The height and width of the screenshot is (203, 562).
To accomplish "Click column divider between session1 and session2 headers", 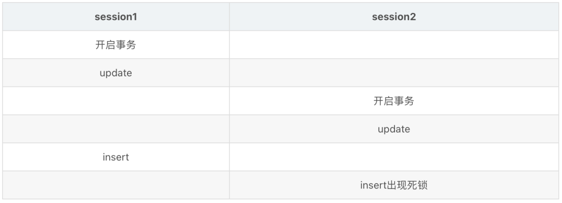I will 229,17.
